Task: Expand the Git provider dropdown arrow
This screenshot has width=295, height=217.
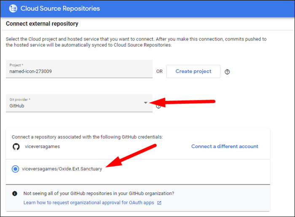Action: coord(146,103)
